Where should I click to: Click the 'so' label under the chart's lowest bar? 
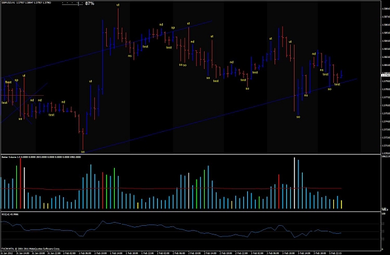83,152
